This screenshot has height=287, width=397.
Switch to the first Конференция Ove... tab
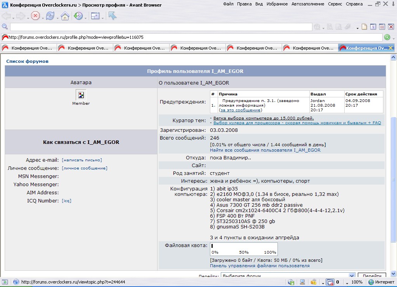click(29, 48)
